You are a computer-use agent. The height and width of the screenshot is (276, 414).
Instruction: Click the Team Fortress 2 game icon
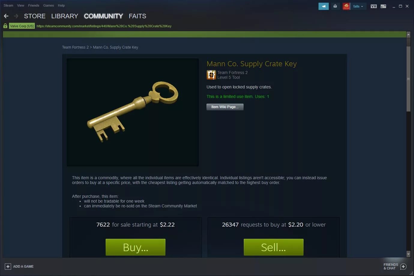pos(211,75)
